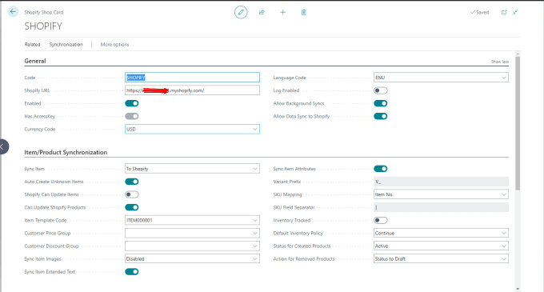The image size is (544, 292).
Task: Toggle the Inventory Tracked switch
Action: pyautogui.click(x=381, y=220)
